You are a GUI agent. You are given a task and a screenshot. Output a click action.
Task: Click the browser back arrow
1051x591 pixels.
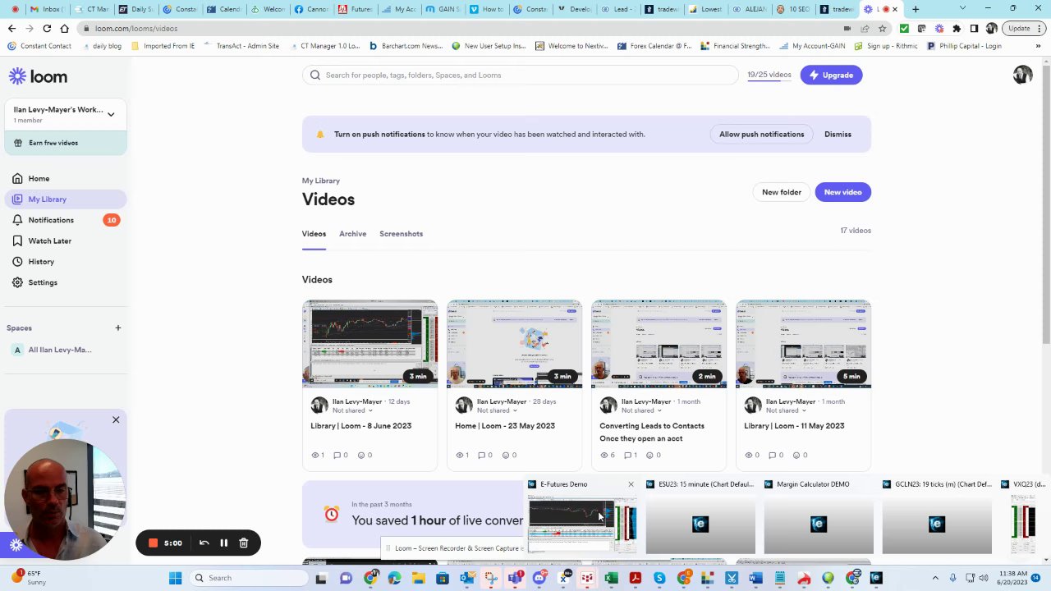coord(11,28)
